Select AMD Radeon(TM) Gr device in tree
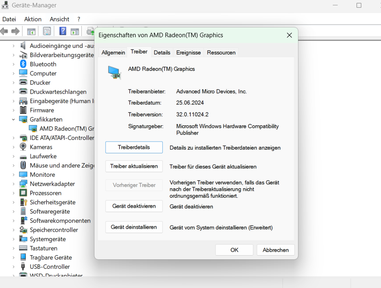381x288 pixels. coord(67,129)
